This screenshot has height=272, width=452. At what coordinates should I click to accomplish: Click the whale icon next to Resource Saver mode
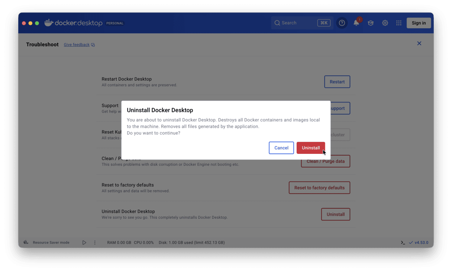click(26, 242)
